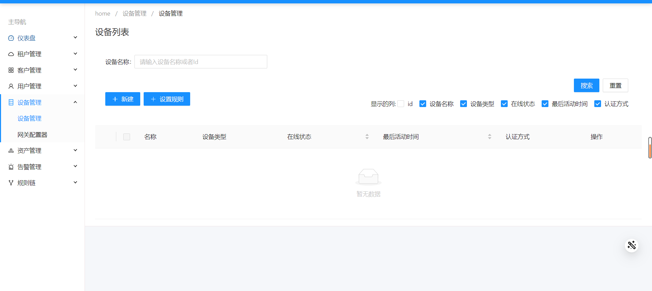Click the vertical page scrollbar thumb
The width and height of the screenshot is (652, 291).
tap(650, 148)
